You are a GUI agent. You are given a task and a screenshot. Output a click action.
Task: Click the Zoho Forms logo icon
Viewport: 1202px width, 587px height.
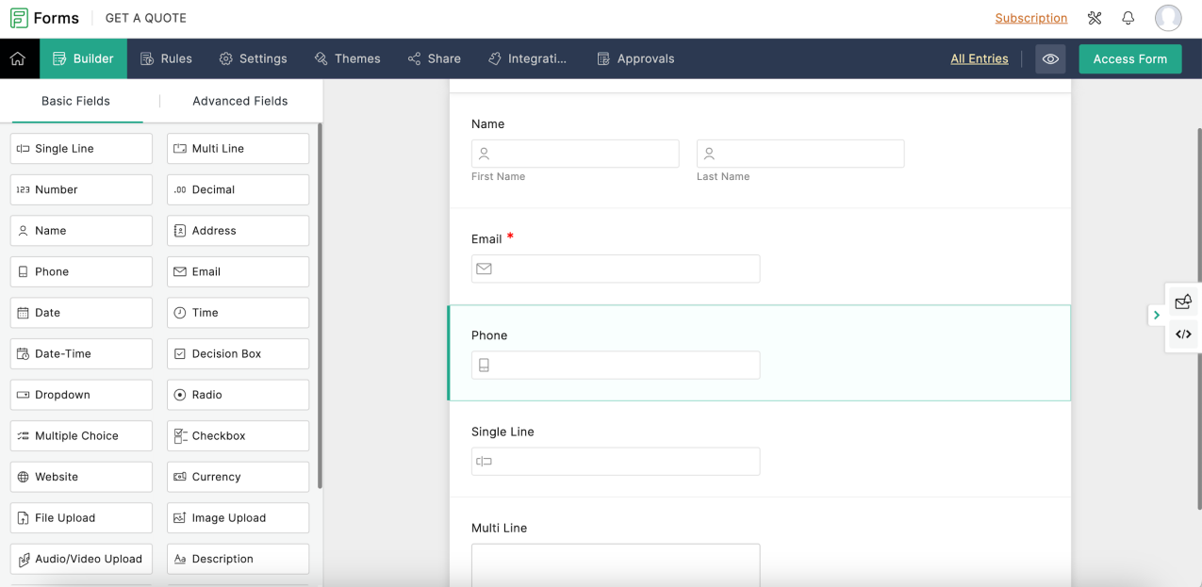19,18
